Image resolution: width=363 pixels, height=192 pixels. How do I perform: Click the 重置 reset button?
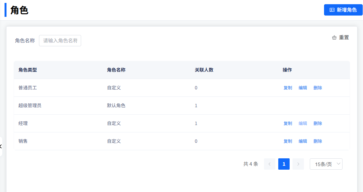click(340, 38)
